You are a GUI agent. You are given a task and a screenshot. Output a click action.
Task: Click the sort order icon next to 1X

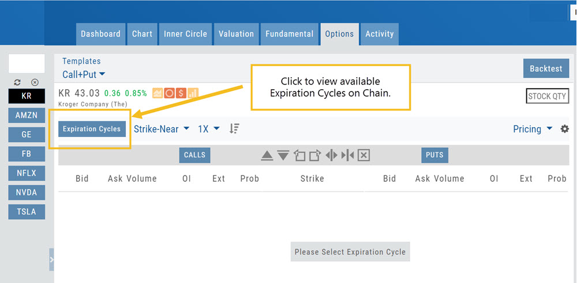pos(234,129)
